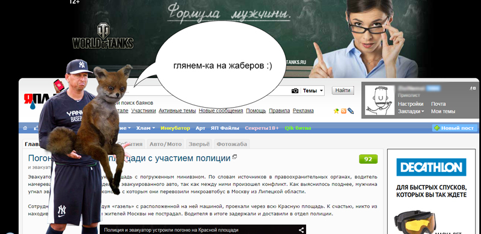
Task: Open video title Полиция и эвакуатор устроили погоню
Action: click(x=171, y=230)
